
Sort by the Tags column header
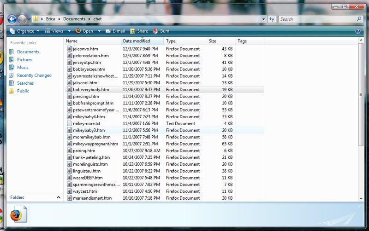click(x=250, y=41)
